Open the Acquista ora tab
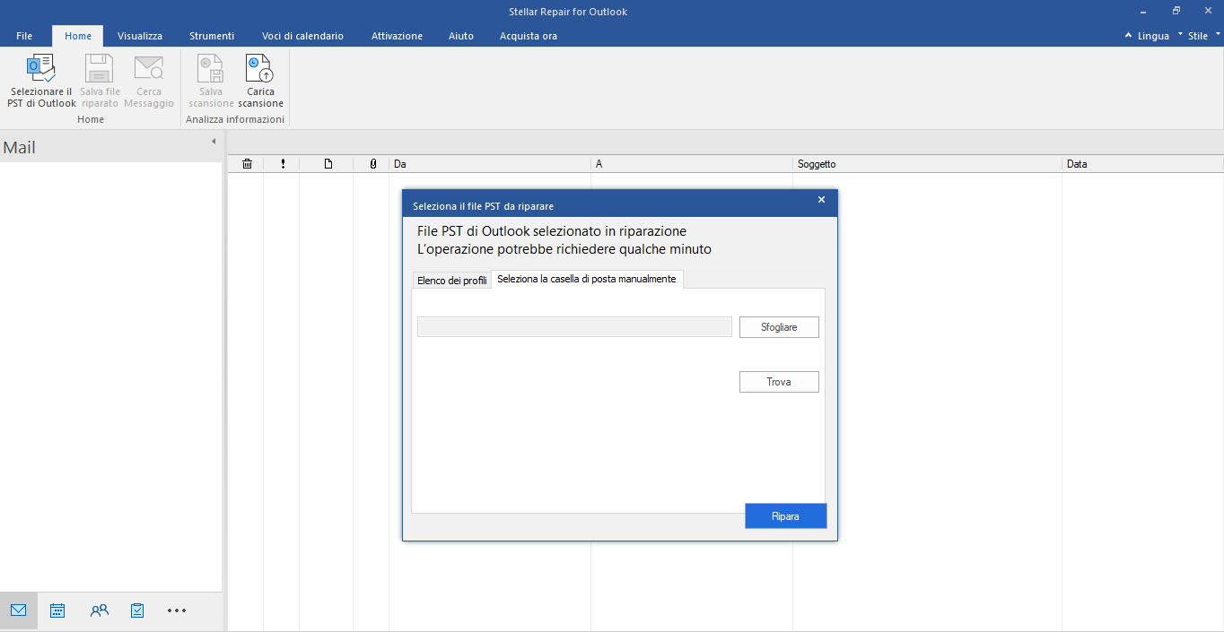The height and width of the screenshot is (632, 1224). pos(528,36)
